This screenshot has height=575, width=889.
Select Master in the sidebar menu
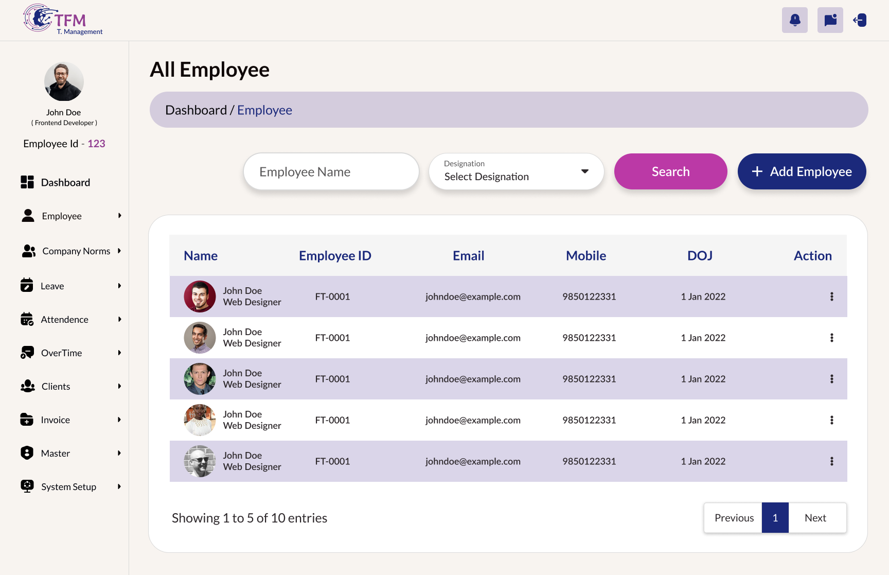pos(56,454)
